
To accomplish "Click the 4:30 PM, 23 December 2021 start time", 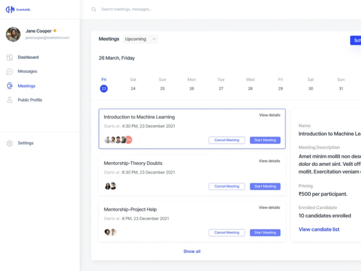I will (148, 126).
